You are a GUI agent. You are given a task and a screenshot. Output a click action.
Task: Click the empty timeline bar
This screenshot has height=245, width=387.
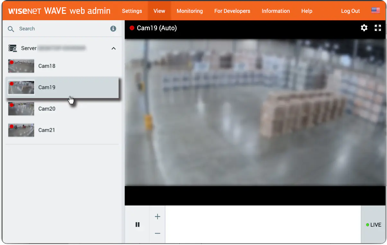pos(263,224)
